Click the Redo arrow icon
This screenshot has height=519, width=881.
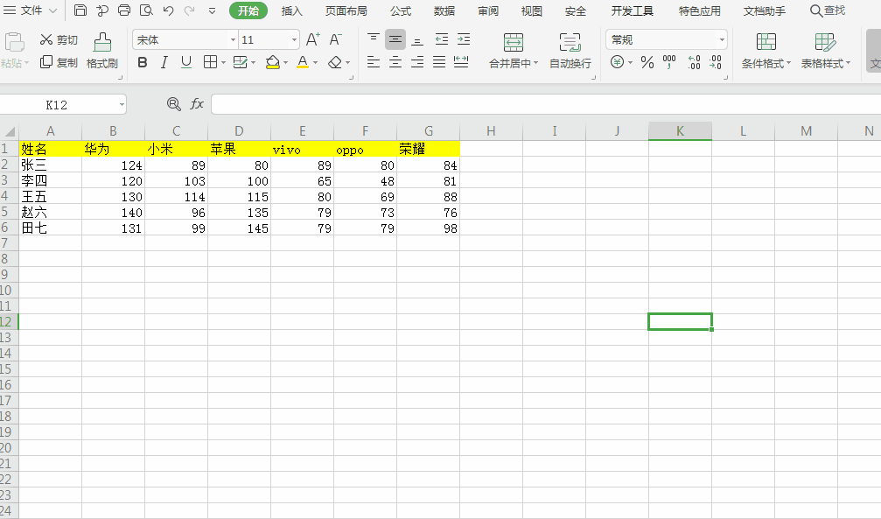(x=190, y=11)
